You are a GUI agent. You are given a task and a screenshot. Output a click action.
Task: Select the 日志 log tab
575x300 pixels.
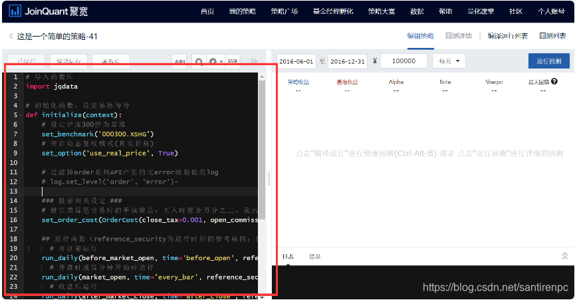click(x=288, y=256)
